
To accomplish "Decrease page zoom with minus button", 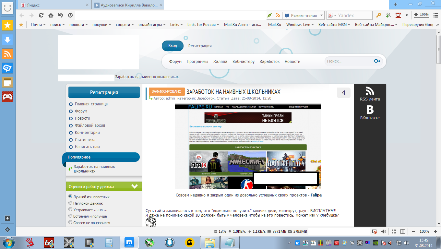I will click(x=413, y=231).
